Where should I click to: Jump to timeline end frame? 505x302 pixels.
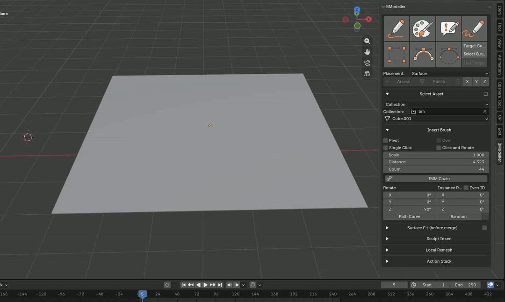coord(220,285)
